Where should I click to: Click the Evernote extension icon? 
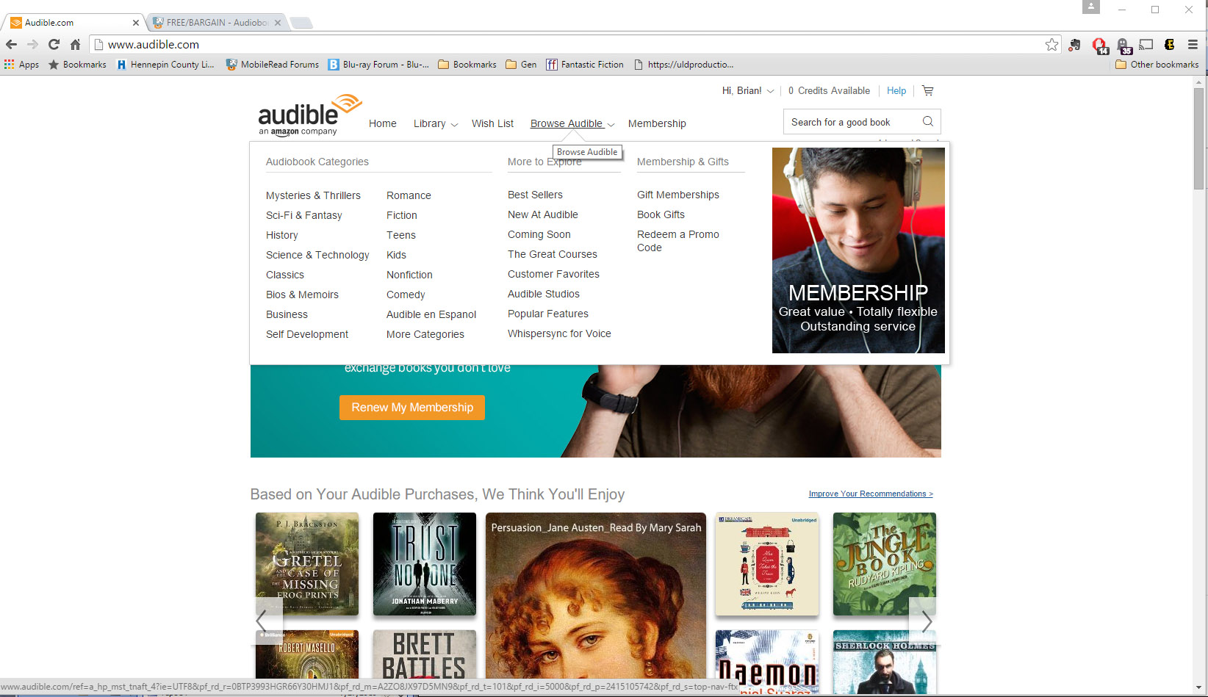point(1075,45)
